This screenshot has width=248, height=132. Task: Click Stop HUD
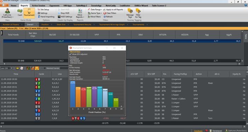pos(63,13)
